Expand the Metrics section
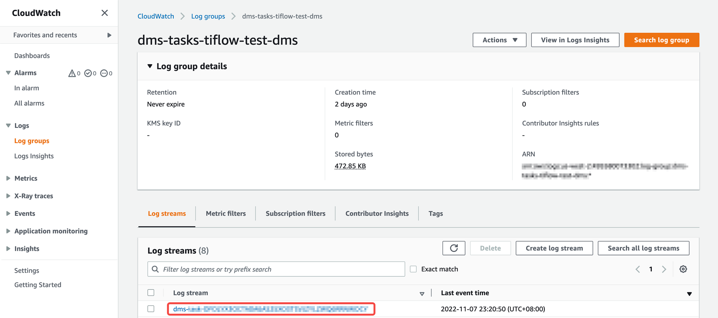Viewport: 718px width, 318px height. click(x=8, y=178)
